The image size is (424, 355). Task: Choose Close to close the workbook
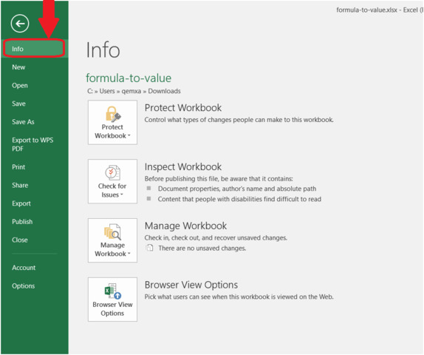pos(20,240)
